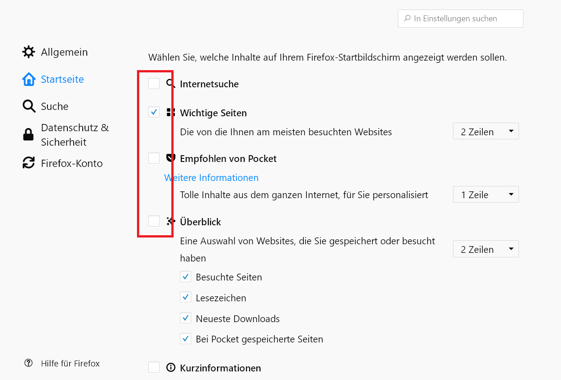Switch to the Firefox-Konto section
The width and height of the screenshot is (561, 380).
pyautogui.click(x=71, y=163)
